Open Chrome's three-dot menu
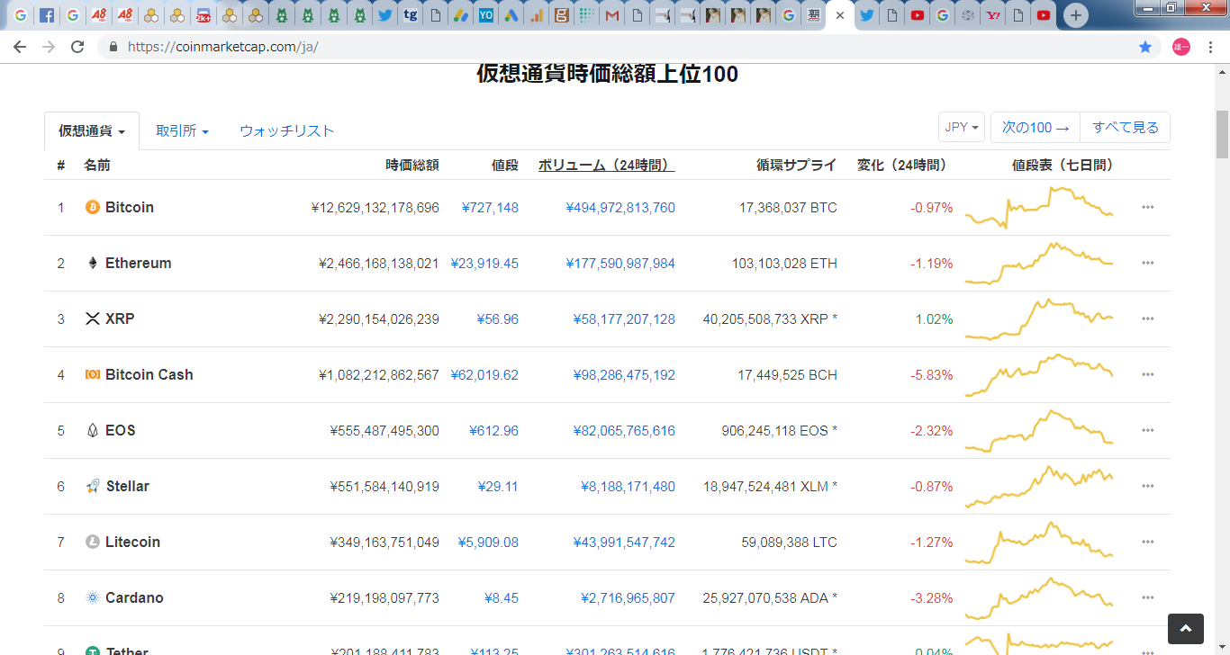1230x655 pixels. click(1211, 47)
